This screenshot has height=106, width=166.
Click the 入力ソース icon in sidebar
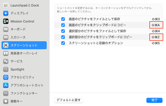6,37
